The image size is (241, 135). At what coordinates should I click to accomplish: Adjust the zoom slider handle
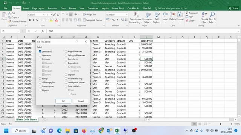(220, 124)
